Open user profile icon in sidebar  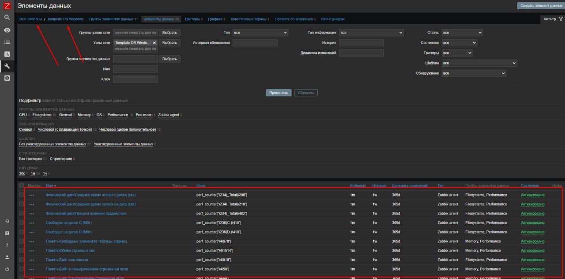tap(7, 257)
